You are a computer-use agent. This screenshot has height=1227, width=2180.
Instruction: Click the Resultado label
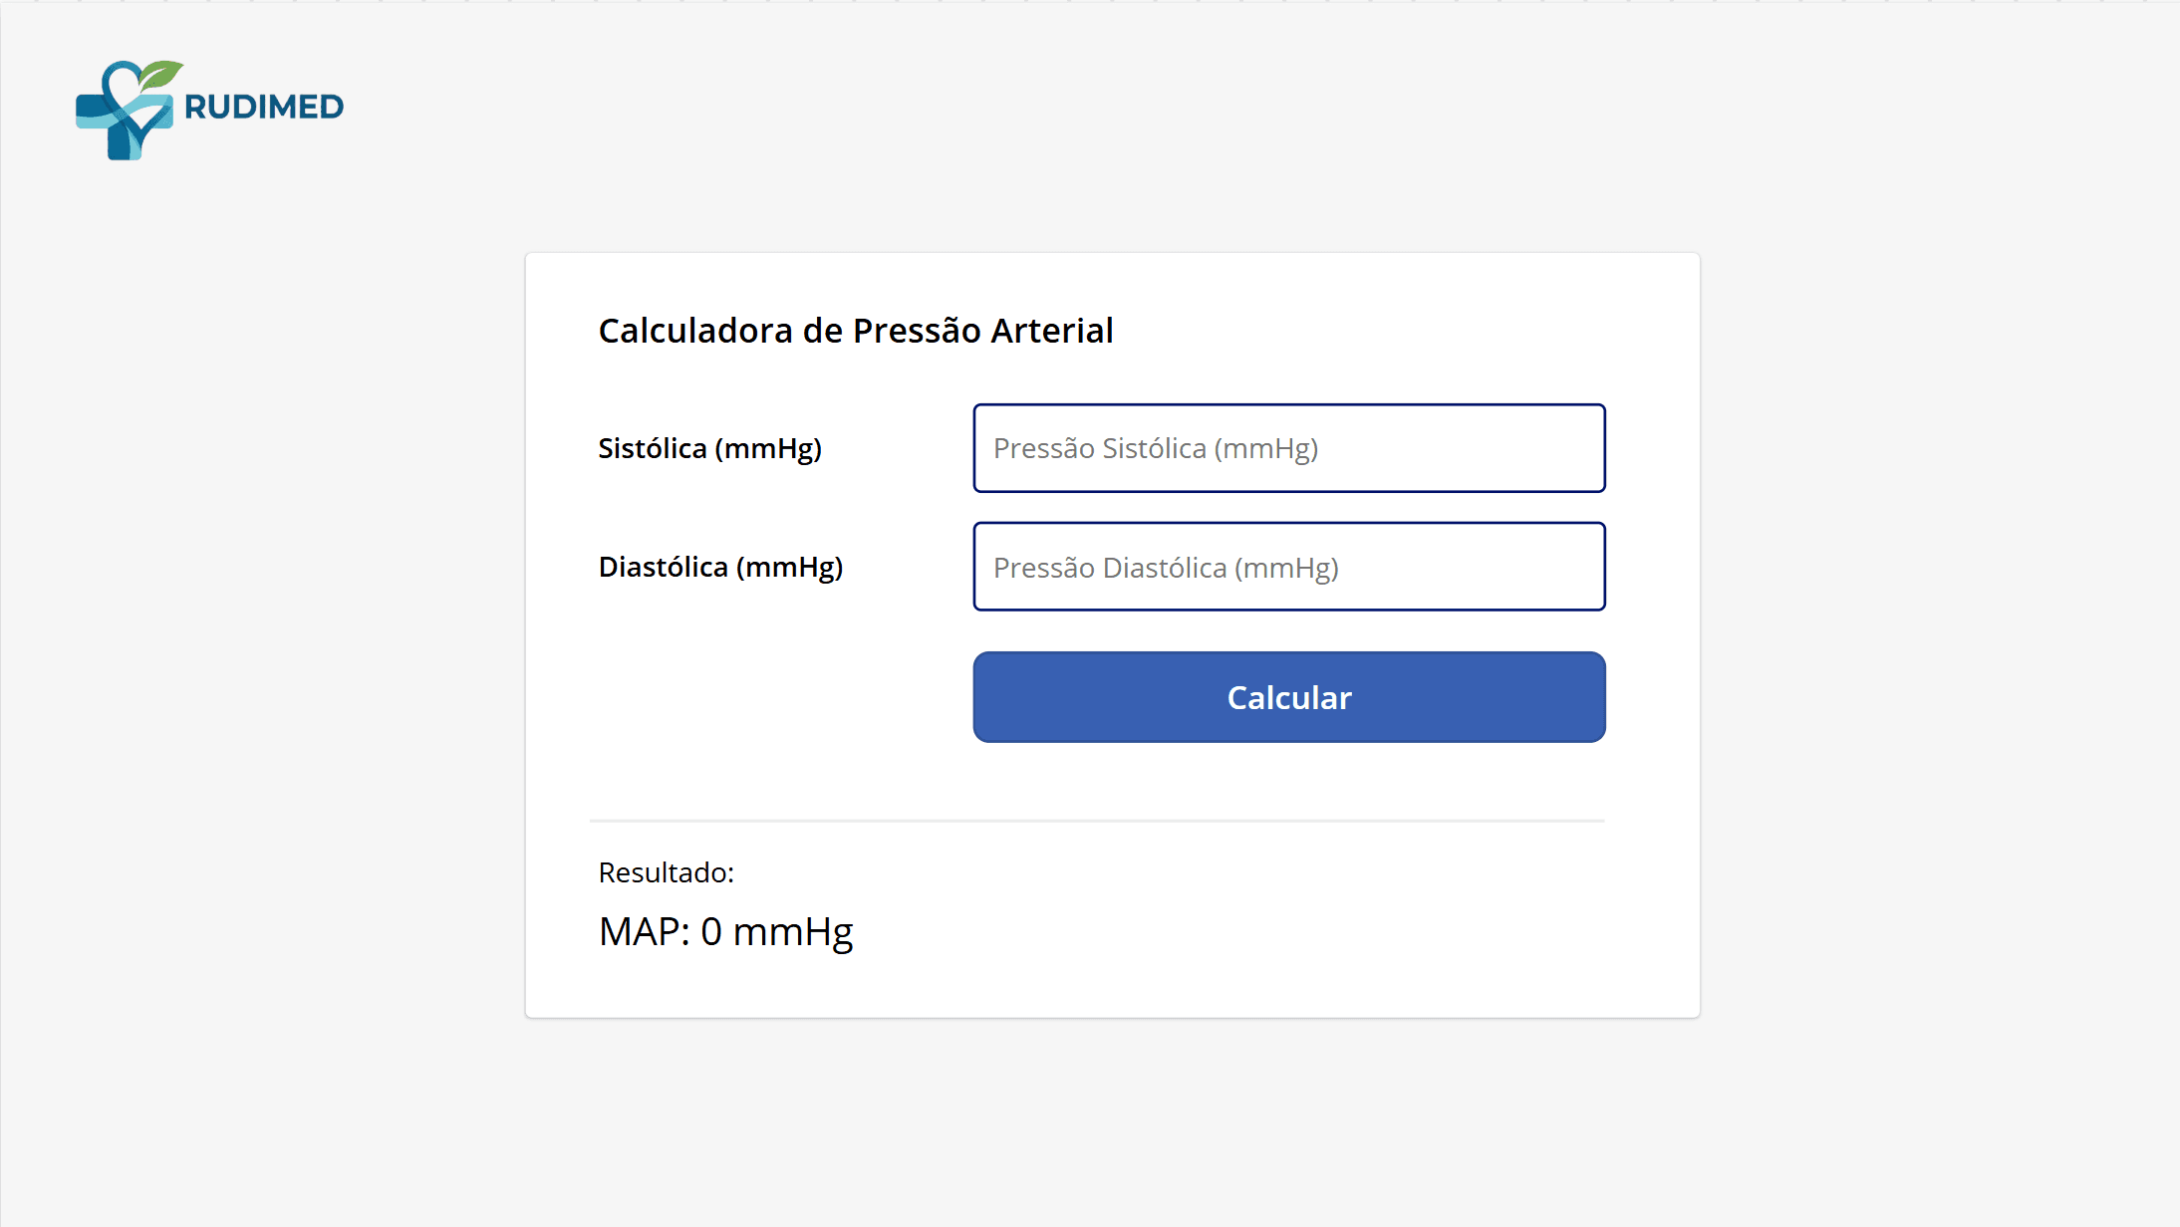click(x=666, y=872)
